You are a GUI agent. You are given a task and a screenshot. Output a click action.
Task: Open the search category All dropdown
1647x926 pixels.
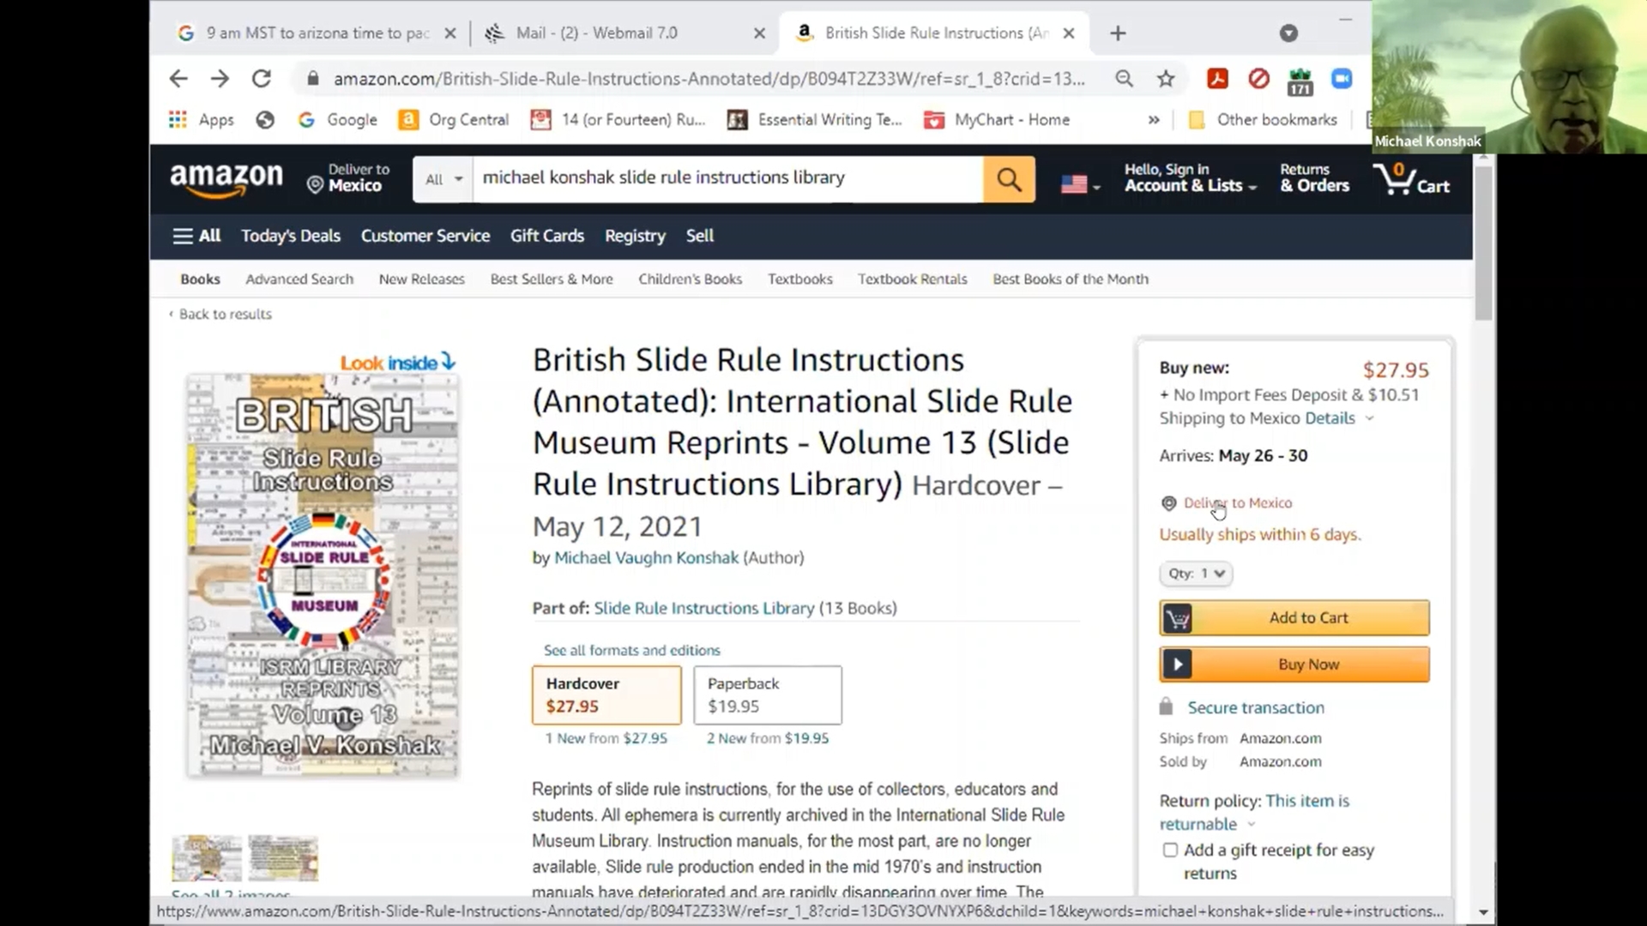(x=443, y=179)
